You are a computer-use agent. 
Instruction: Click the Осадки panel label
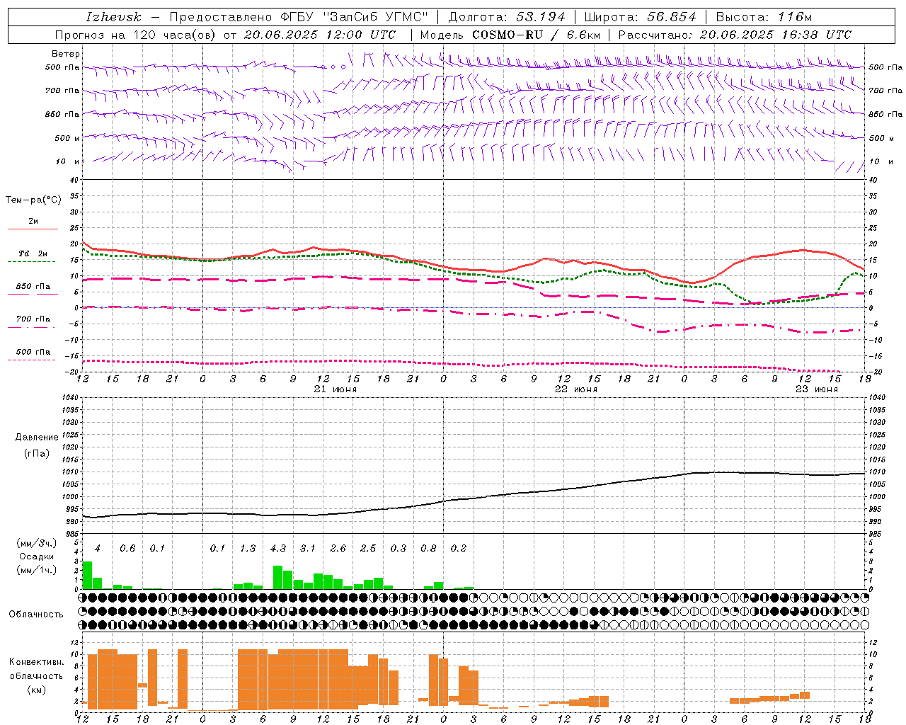tap(36, 556)
